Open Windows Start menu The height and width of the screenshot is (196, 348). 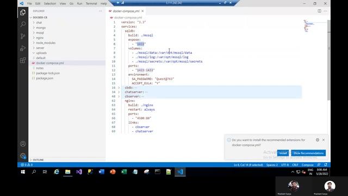[23, 172]
